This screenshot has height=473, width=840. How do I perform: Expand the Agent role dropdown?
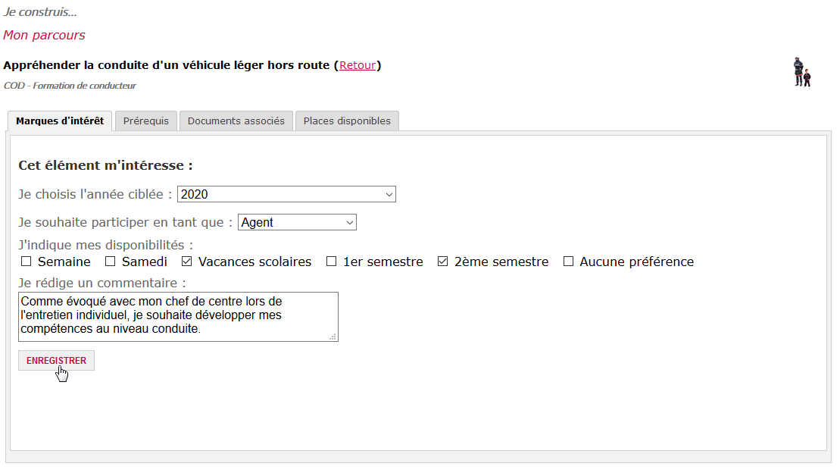click(x=298, y=222)
